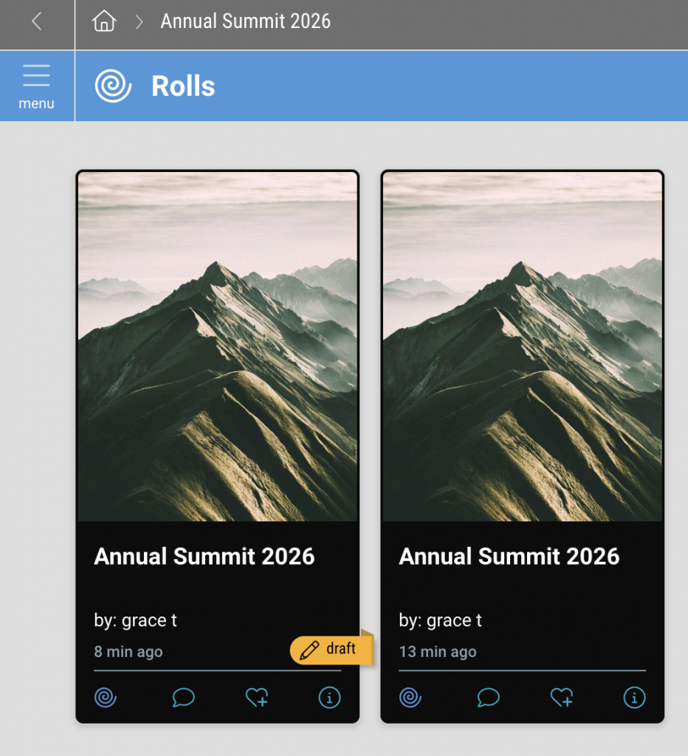This screenshot has height=756, width=688.
Task: Click the Rolls page heading
Action: (x=183, y=86)
